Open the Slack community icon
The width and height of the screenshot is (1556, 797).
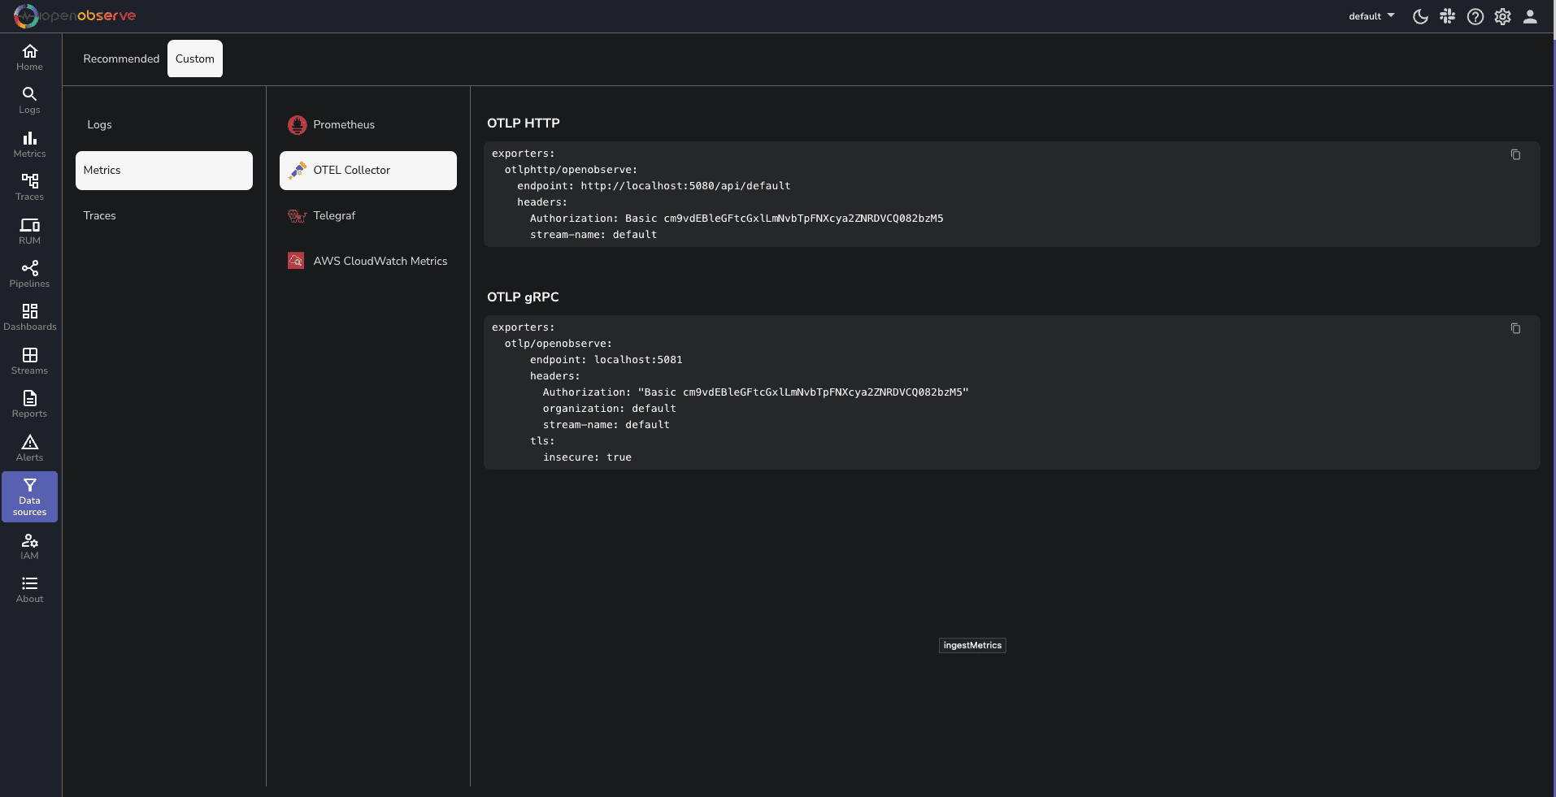coord(1447,16)
